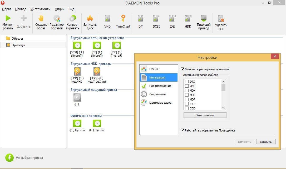Select Приводы in the left panel
This screenshot has height=169, width=286.
(x=33, y=45)
